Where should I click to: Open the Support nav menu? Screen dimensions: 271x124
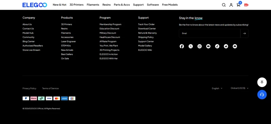point(138,5)
